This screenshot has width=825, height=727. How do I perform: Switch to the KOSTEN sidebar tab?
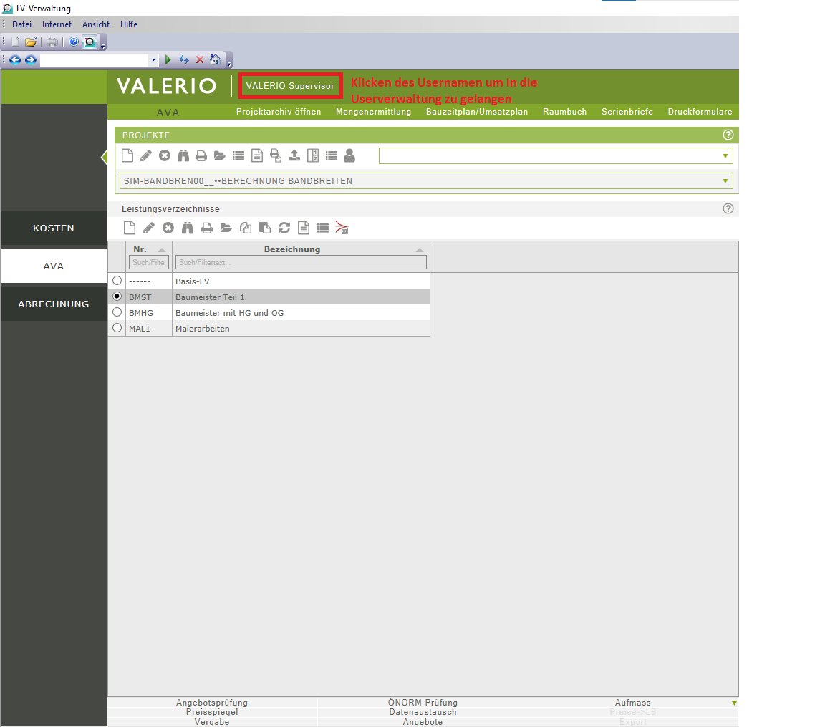[x=54, y=228]
